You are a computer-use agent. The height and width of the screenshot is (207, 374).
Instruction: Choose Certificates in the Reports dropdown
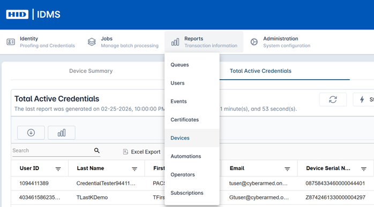[x=192, y=120]
